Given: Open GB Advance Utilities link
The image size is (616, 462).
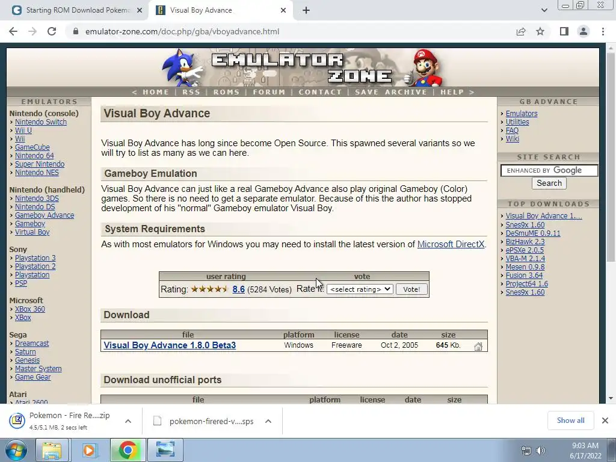Looking at the screenshot, I should coord(517,122).
